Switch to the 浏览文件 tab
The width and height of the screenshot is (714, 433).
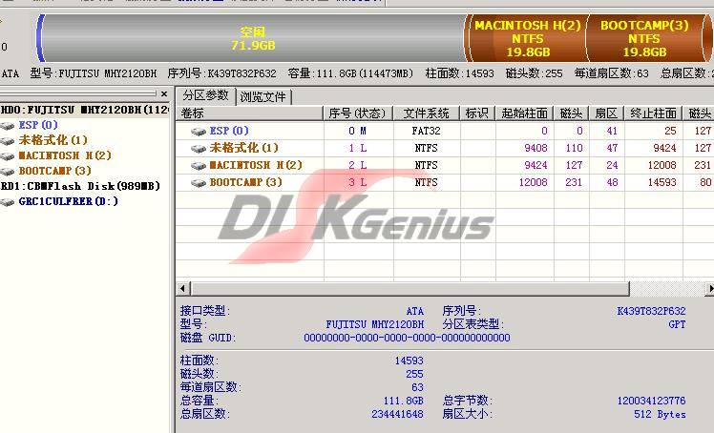(263, 97)
